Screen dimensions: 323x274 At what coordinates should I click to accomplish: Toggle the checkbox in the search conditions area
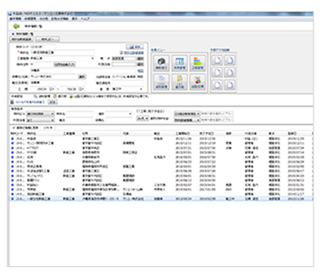[138, 111]
